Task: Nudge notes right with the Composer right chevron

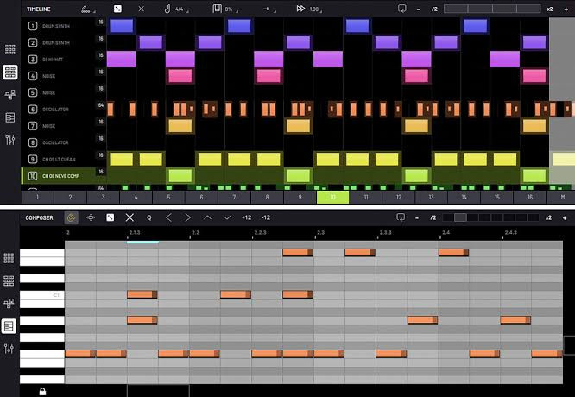Action: point(187,217)
